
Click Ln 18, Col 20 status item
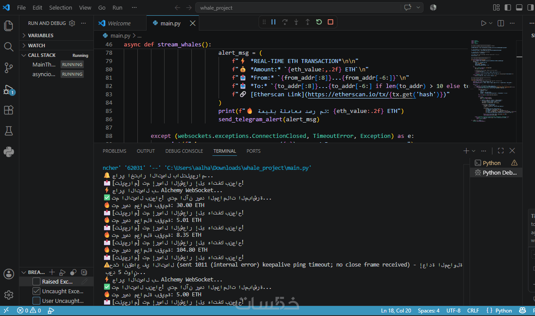pos(396,311)
